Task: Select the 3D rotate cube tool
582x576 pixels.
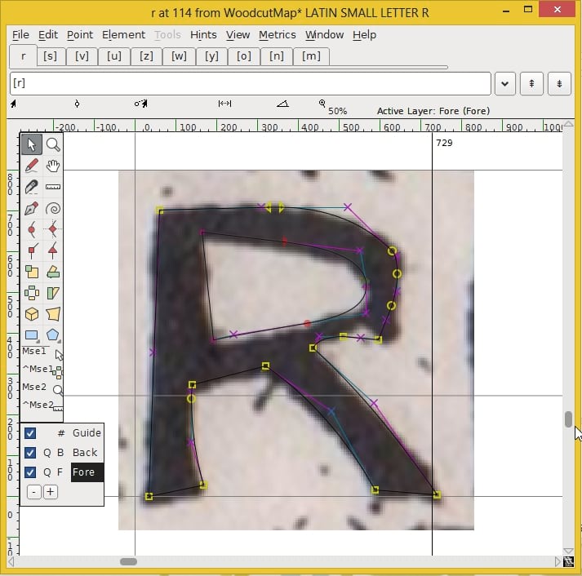Action: tap(32, 314)
